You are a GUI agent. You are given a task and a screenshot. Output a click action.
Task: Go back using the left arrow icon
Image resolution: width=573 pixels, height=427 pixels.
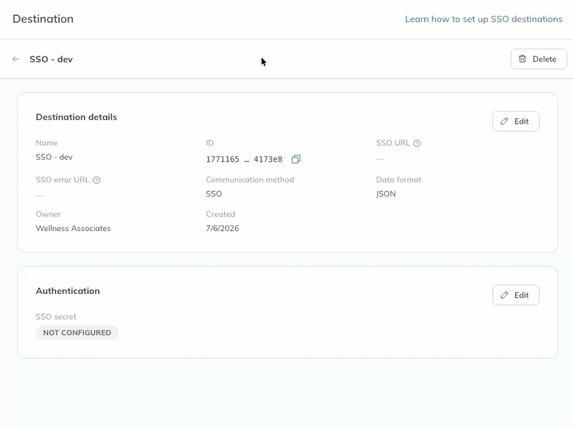coord(16,59)
